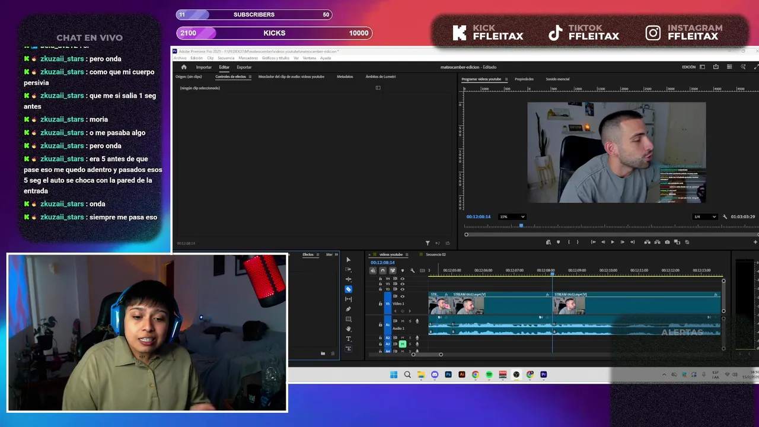
Task: Open playback resolution 1/4 dropdown
Action: [705, 216]
